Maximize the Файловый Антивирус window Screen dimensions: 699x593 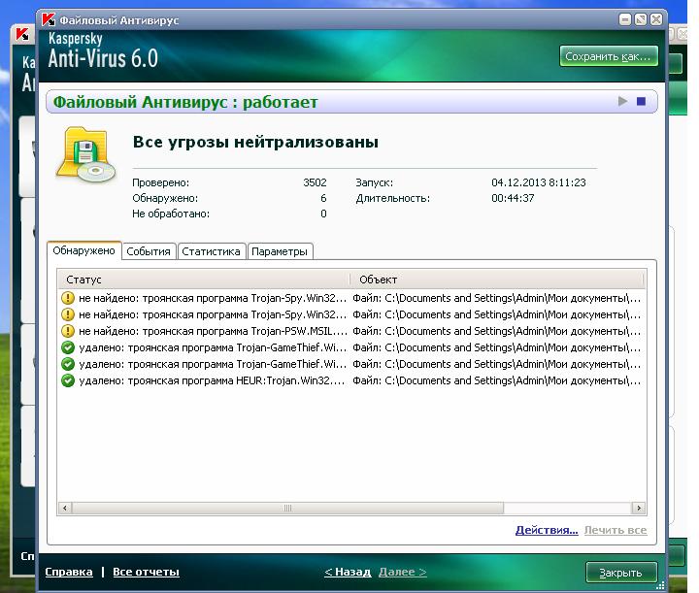pyautogui.click(x=641, y=19)
